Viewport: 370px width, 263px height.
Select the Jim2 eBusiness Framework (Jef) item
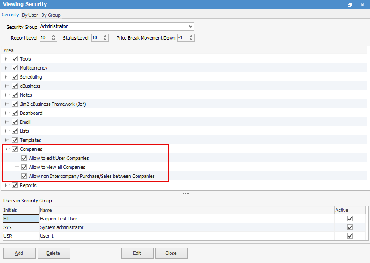coord(52,104)
